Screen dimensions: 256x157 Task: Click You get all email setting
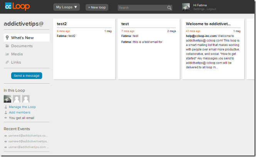coord(22,118)
